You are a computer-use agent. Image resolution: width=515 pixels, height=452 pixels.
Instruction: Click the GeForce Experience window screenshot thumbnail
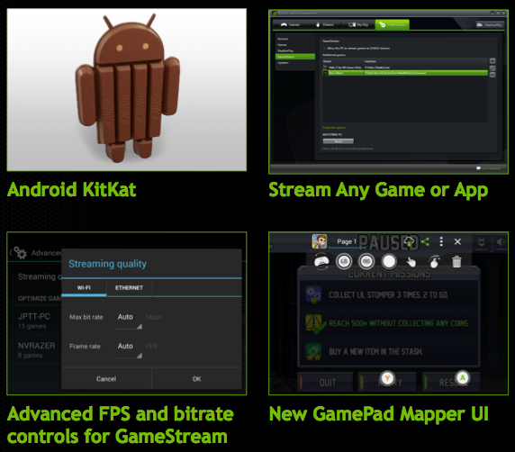[x=389, y=92]
